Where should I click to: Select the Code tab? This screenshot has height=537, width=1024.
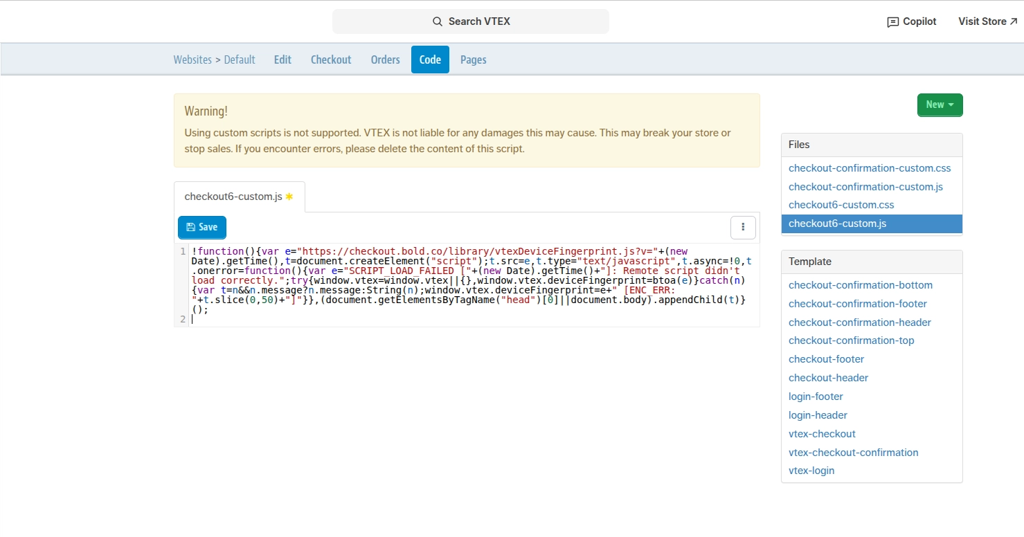click(430, 60)
